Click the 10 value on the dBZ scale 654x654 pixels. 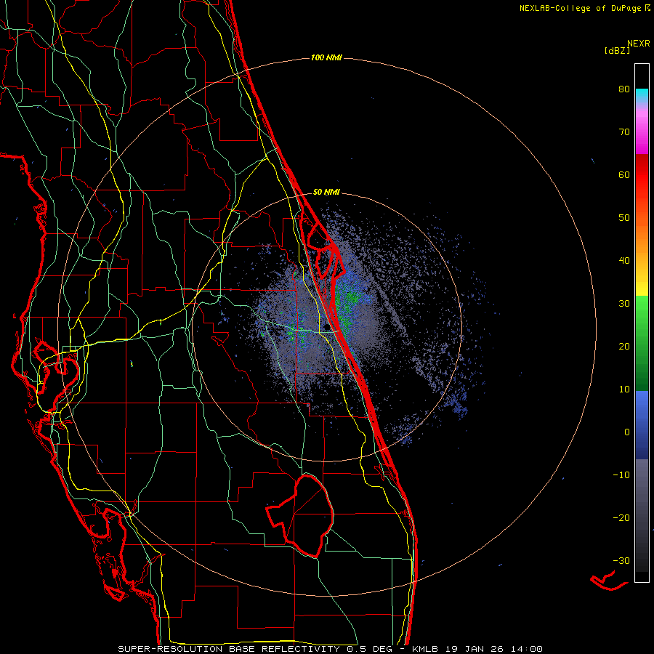pos(624,389)
